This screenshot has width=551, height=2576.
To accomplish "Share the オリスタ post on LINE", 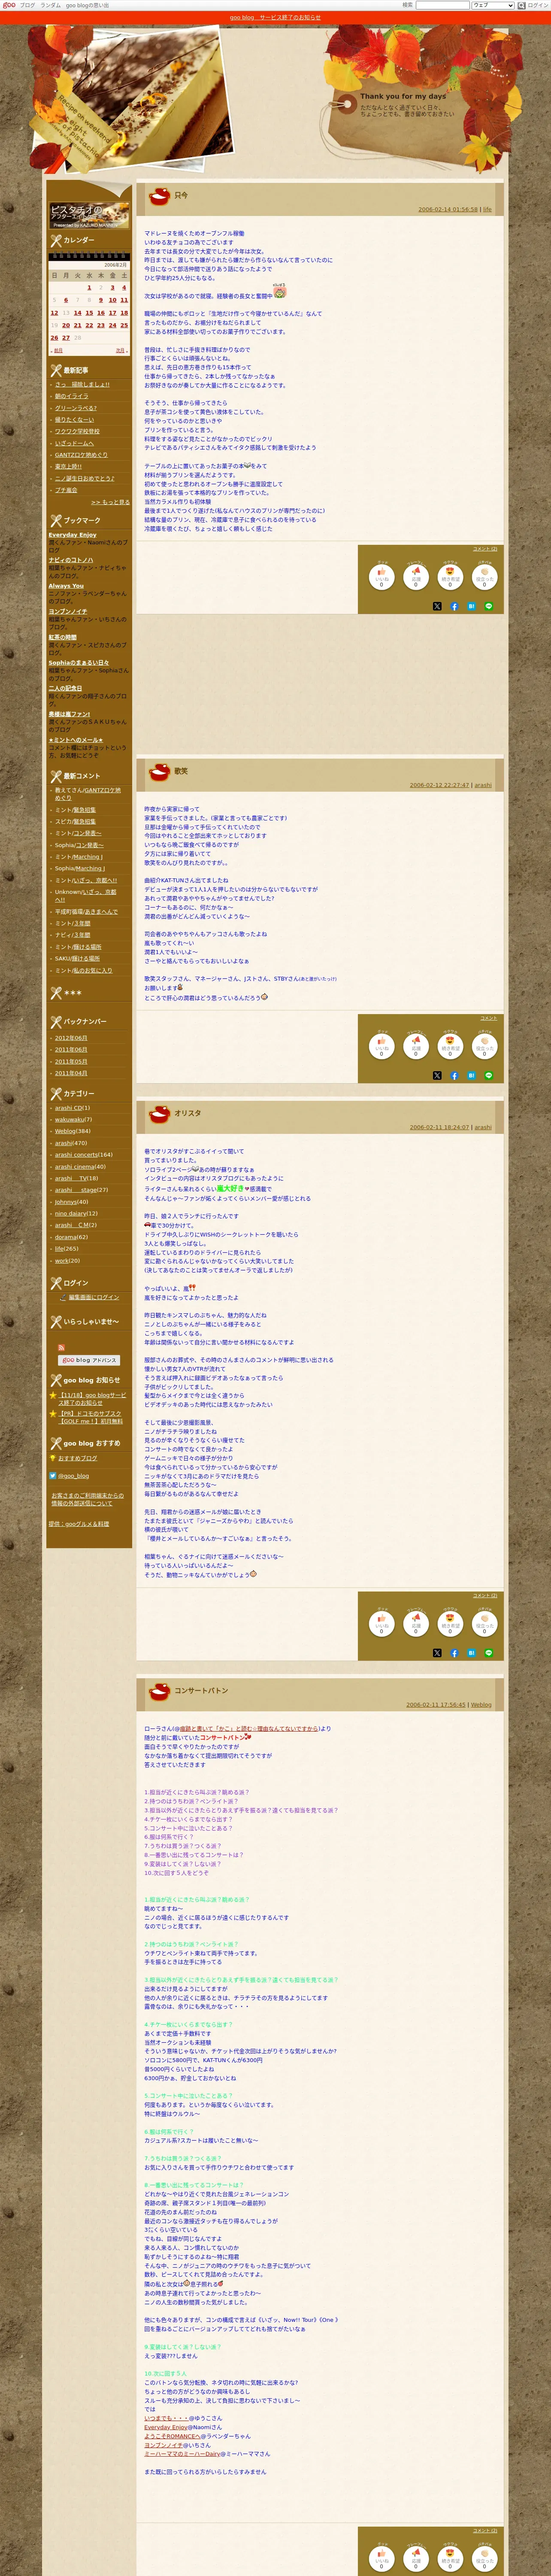I will pyautogui.click(x=489, y=1653).
